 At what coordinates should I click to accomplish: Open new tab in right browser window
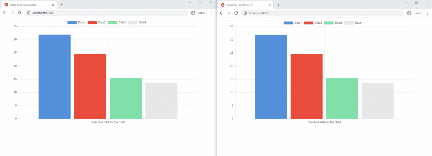[278, 5]
